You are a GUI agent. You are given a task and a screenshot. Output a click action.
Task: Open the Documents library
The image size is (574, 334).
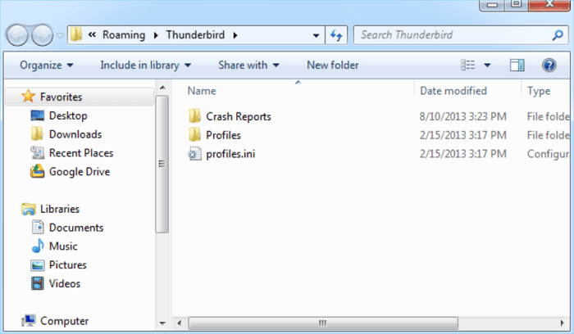tap(76, 228)
